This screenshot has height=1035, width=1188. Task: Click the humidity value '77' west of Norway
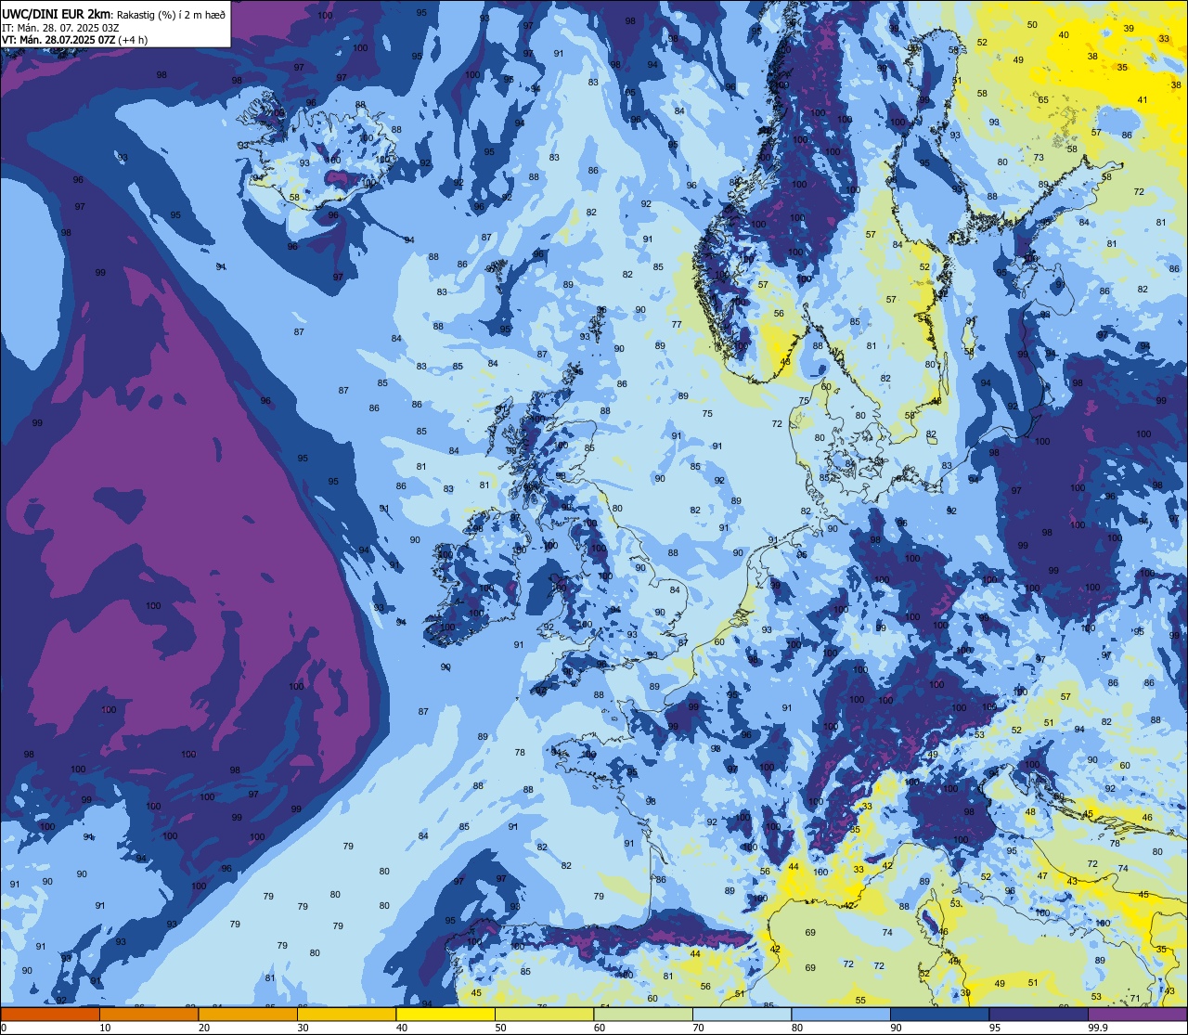tap(677, 325)
